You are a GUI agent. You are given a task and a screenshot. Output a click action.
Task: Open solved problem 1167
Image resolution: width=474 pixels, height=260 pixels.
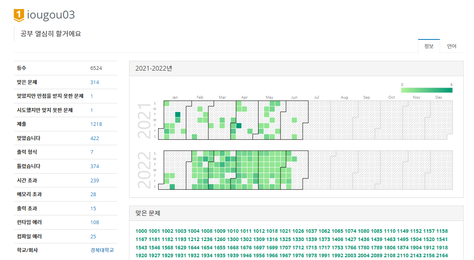[141, 239]
